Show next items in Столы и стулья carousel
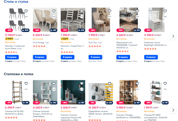This screenshot has height=121, width=178. [x=173, y=36]
